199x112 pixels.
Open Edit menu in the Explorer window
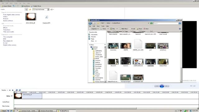coord(94,26)
